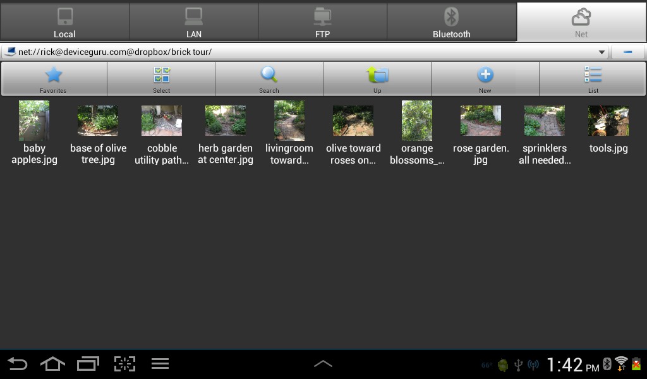Open the cobble utility path image
The width and height of the screenshot is (647, 379).
tap(162, 121)
